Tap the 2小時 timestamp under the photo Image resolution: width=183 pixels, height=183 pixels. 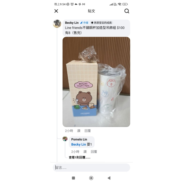point(69,131)
